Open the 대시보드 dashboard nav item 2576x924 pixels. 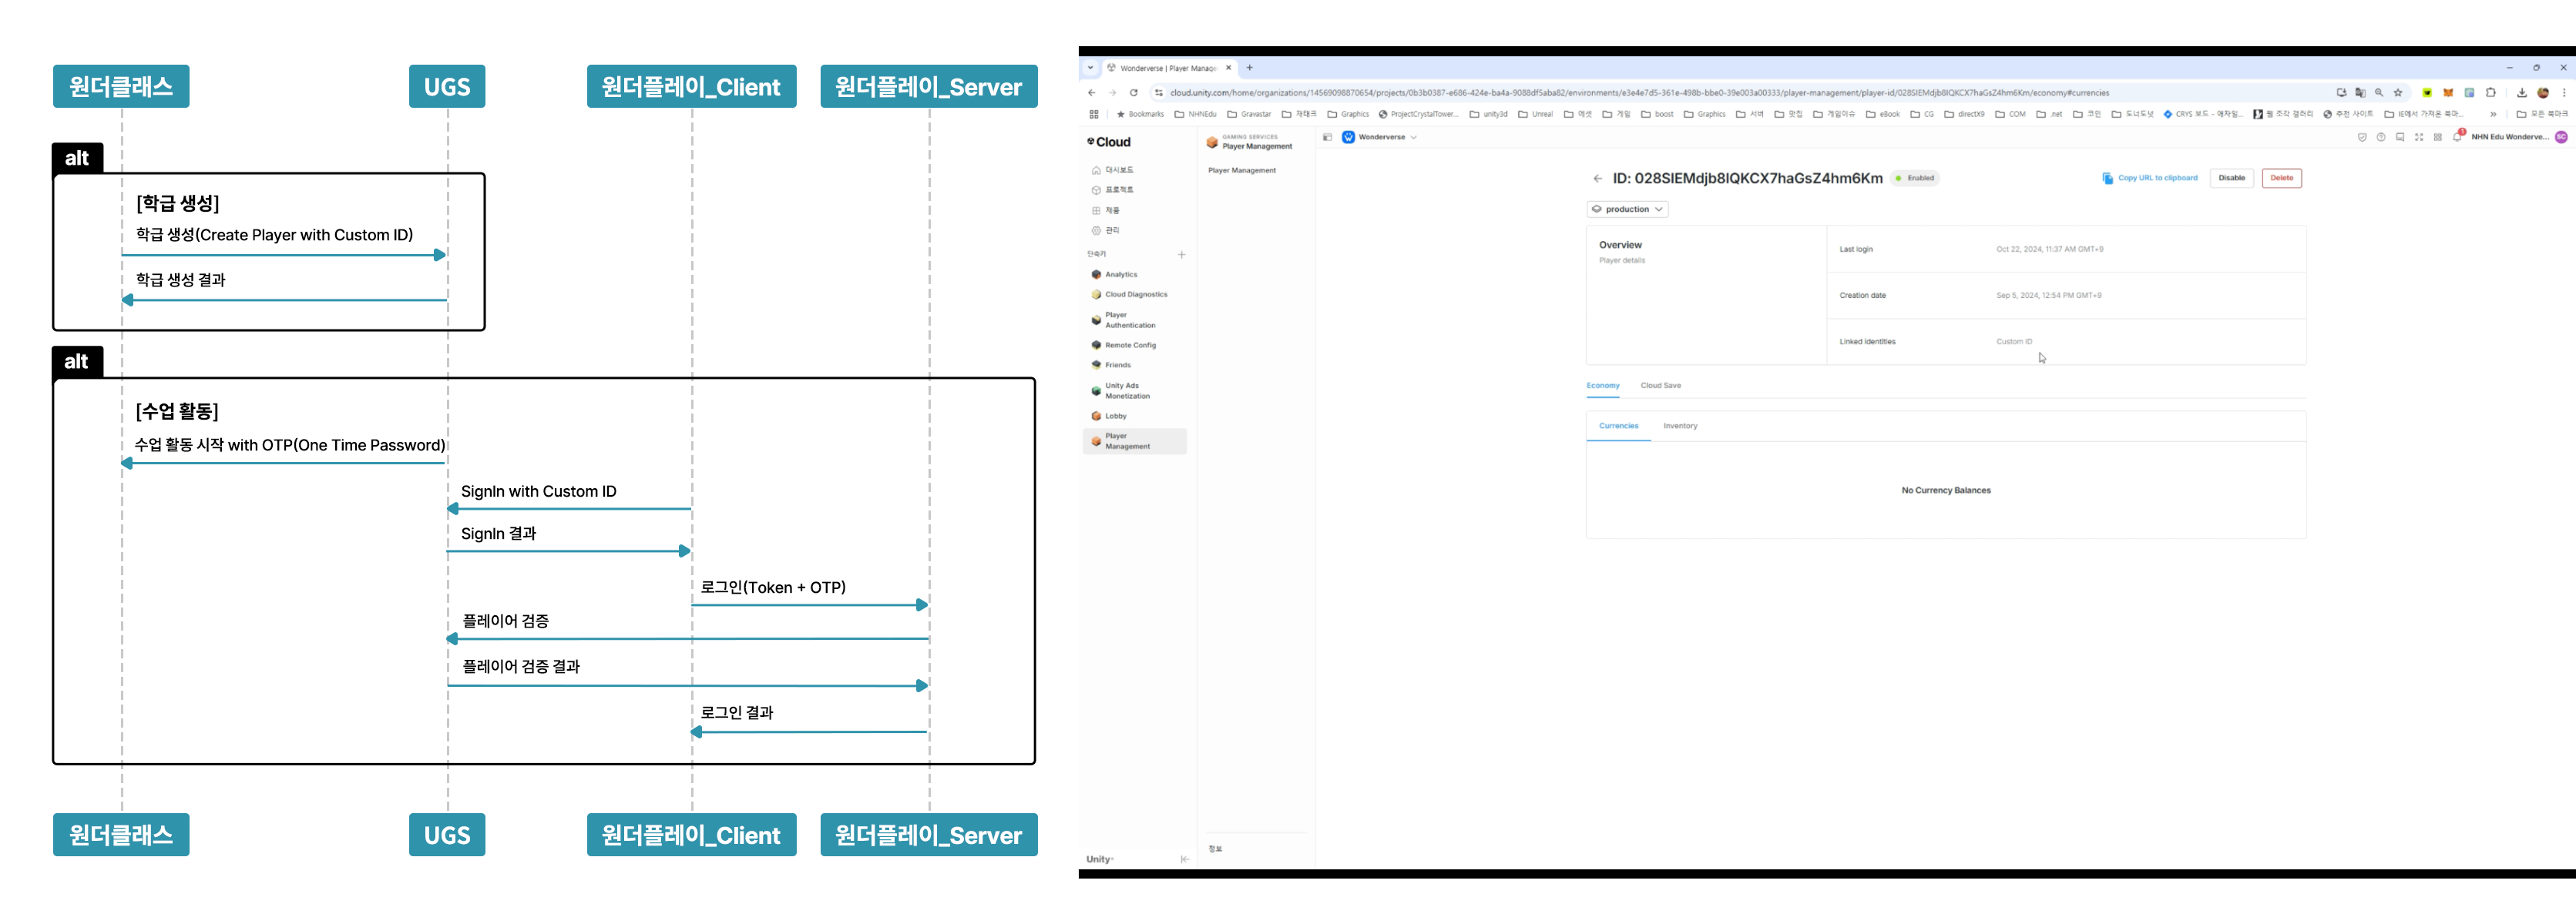click(1113, 170)
